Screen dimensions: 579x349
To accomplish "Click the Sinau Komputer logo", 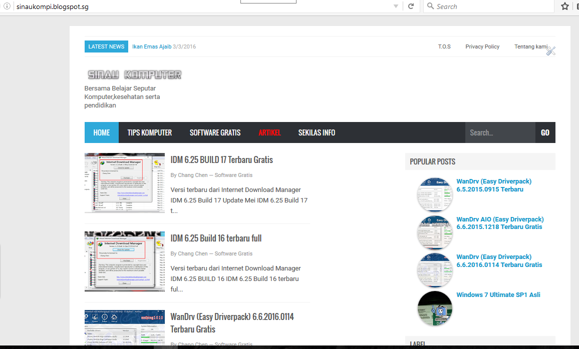I will pyautogui.click(x=134, y=75).
